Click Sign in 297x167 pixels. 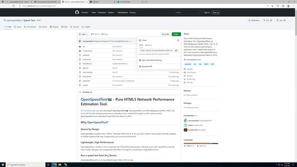point(207,13)
